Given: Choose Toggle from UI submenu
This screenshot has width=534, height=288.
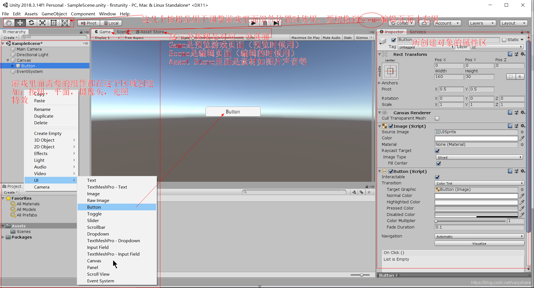Looking at the screenshot, I should pyautogui.click(x=117, y=214).
